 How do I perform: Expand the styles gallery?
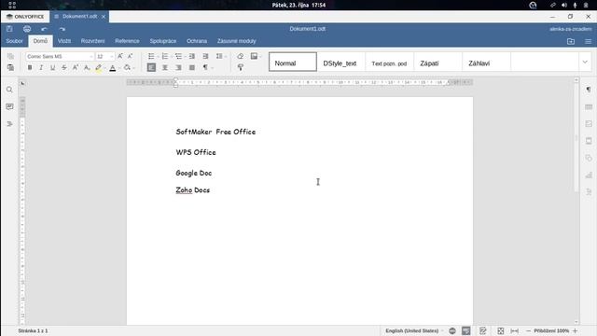click(585, 62)
